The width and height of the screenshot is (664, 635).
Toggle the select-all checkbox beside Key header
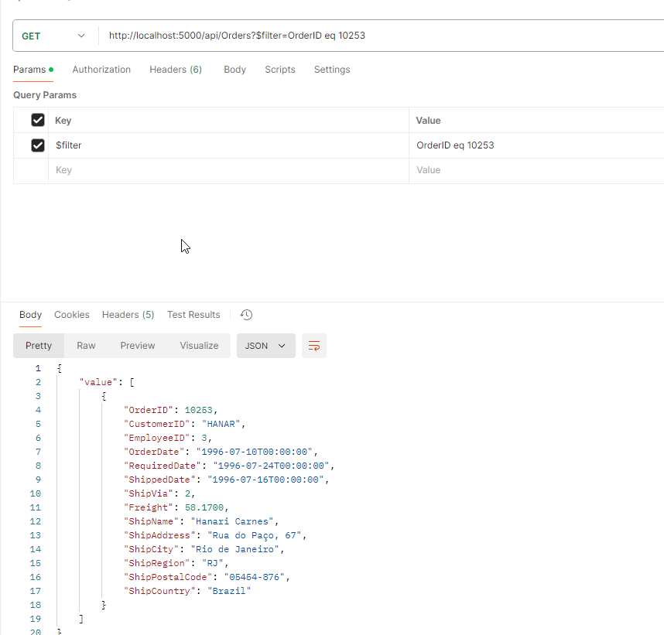(37, 120)
